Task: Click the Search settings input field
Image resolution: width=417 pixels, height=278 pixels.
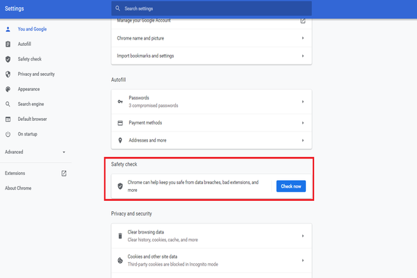Action: click(211, 8)
